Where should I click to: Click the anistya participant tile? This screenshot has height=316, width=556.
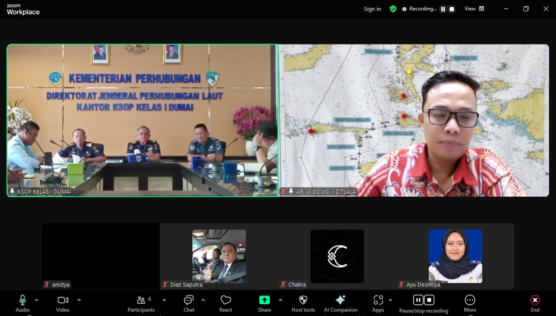click(101, 256)
